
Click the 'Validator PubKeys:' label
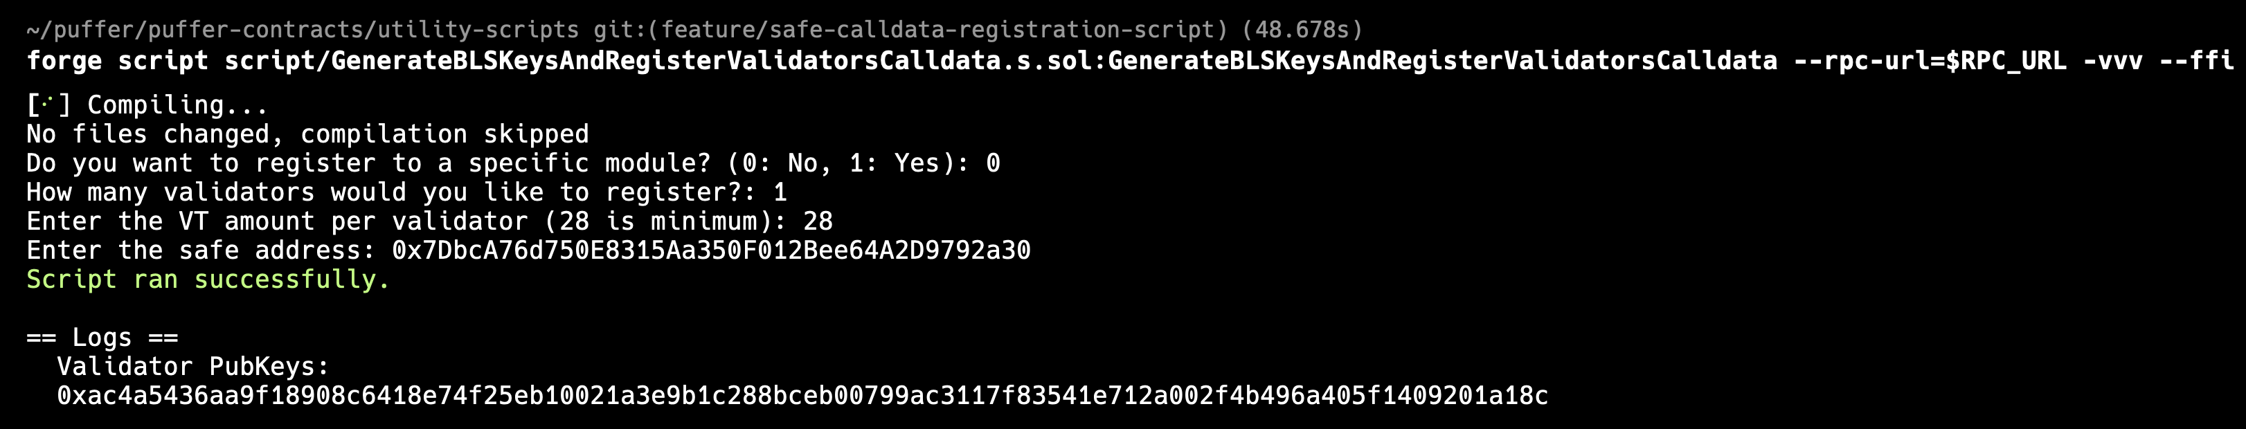coord(192,366)
